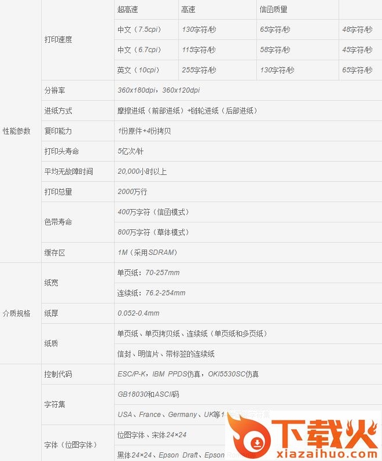Select the 20,000小时以上 value

click(x=142, y=171)
